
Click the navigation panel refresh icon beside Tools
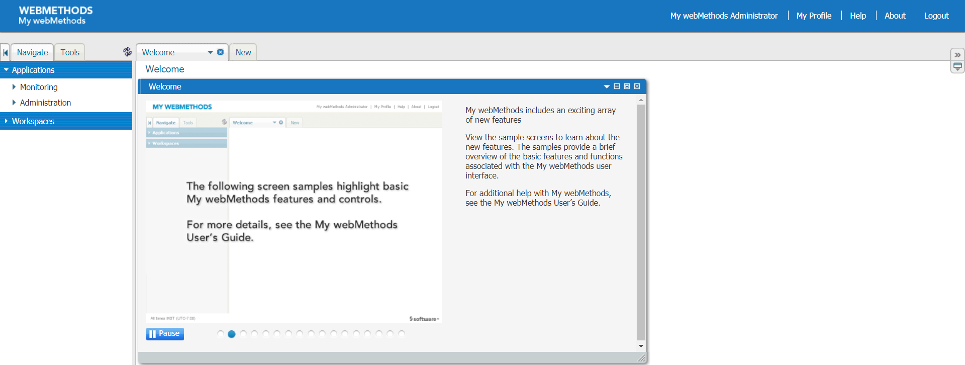click(127, 52)
